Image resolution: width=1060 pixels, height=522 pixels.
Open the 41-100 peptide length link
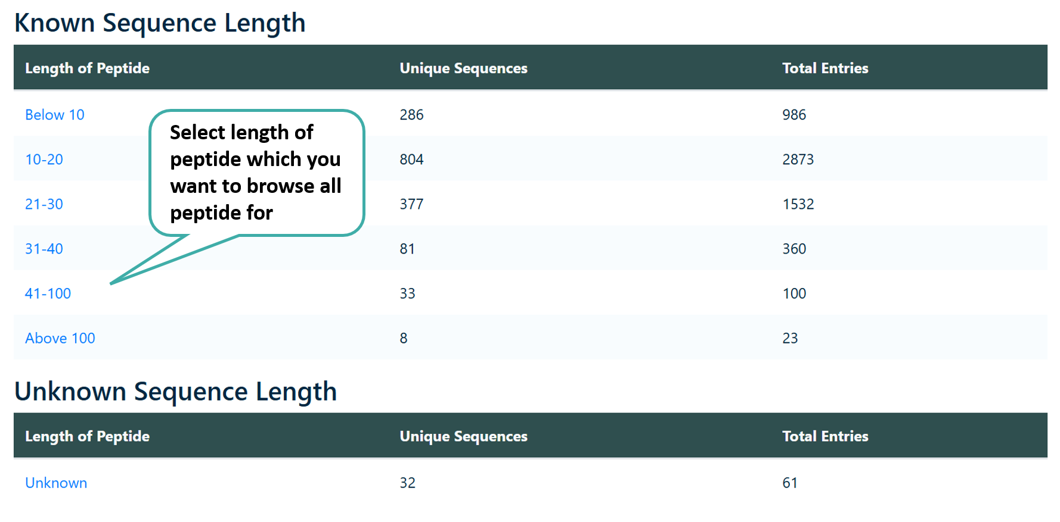point(48,293)
